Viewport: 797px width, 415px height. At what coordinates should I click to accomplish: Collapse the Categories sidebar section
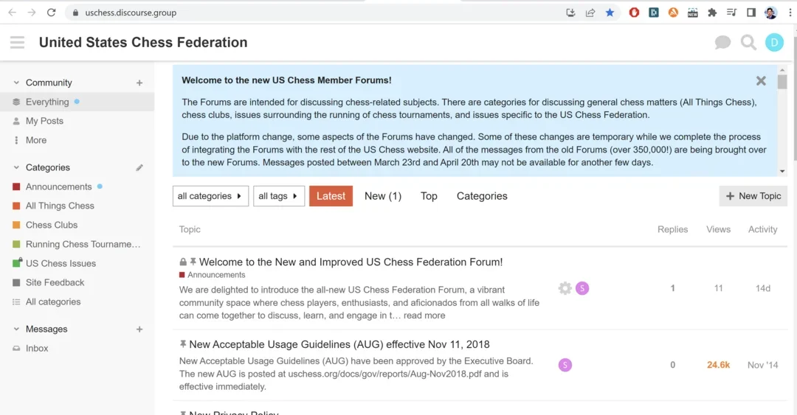tap(17, 168)
